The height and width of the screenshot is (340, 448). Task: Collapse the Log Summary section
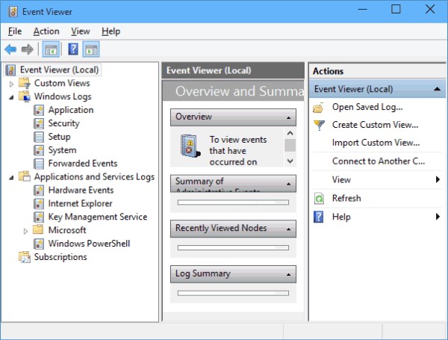pos(289,274)
